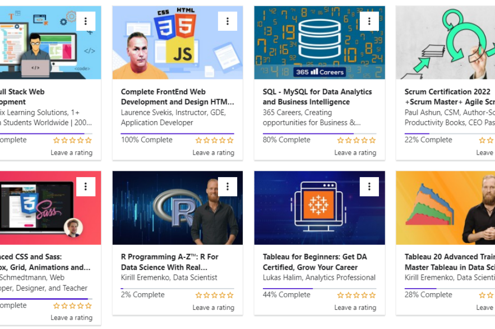Open three-dot menu on Complete FrontEnd Web Development card

pos(227,21)
